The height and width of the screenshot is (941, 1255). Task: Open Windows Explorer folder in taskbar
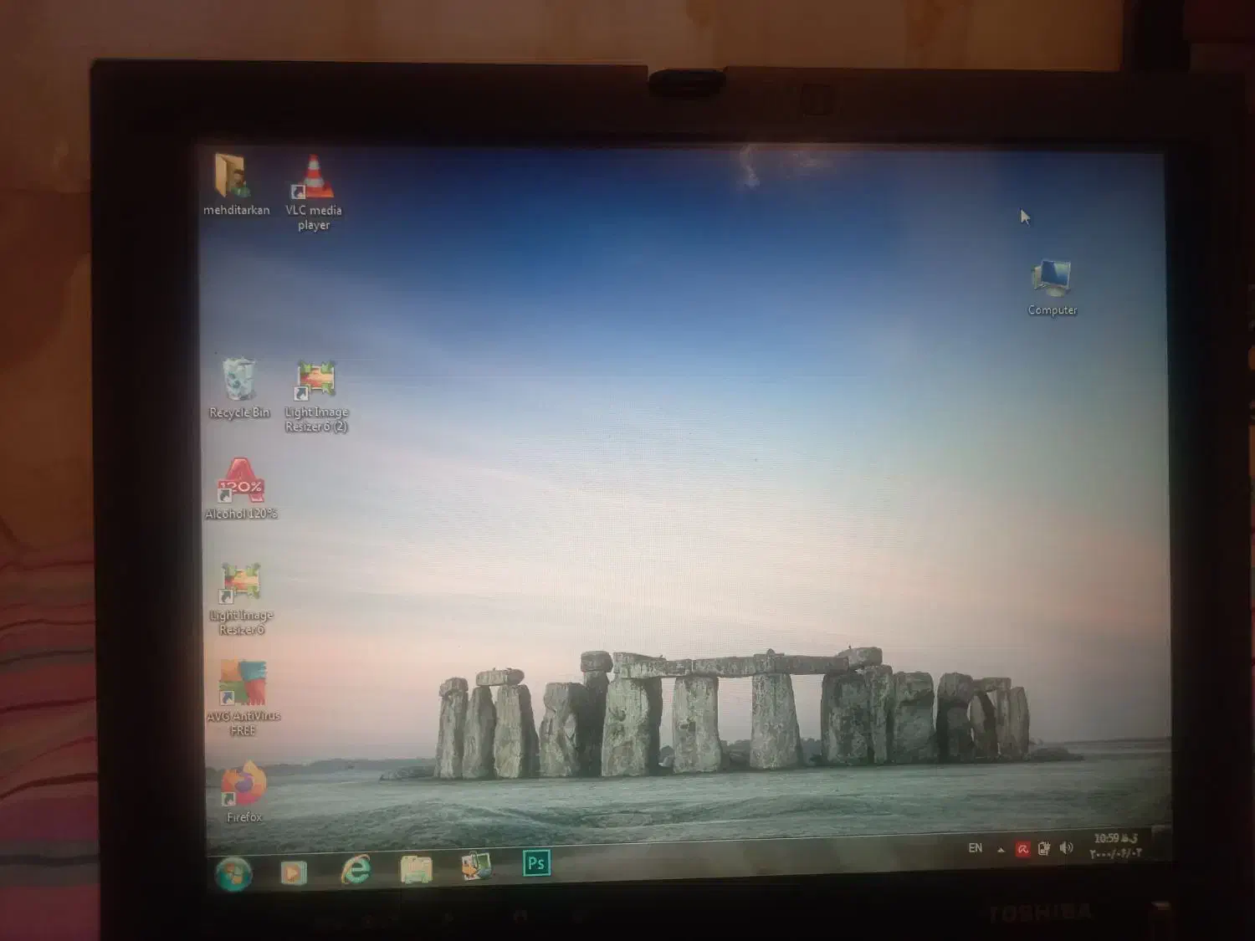(x=416, y=869)
